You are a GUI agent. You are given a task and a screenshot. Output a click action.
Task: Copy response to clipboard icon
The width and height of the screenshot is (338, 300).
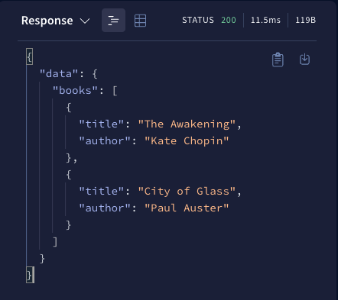point(278,60)
